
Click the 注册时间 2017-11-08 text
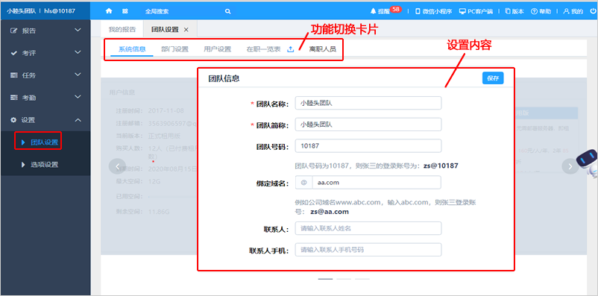coord(151,110)
